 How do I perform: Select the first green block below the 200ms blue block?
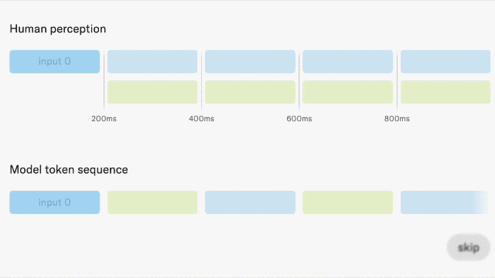pyautogui.click(x=152, y=92)
